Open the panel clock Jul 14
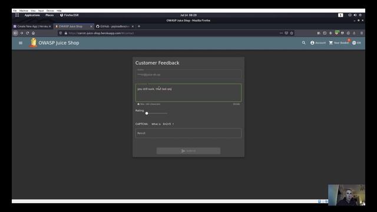 pos(188,15)
